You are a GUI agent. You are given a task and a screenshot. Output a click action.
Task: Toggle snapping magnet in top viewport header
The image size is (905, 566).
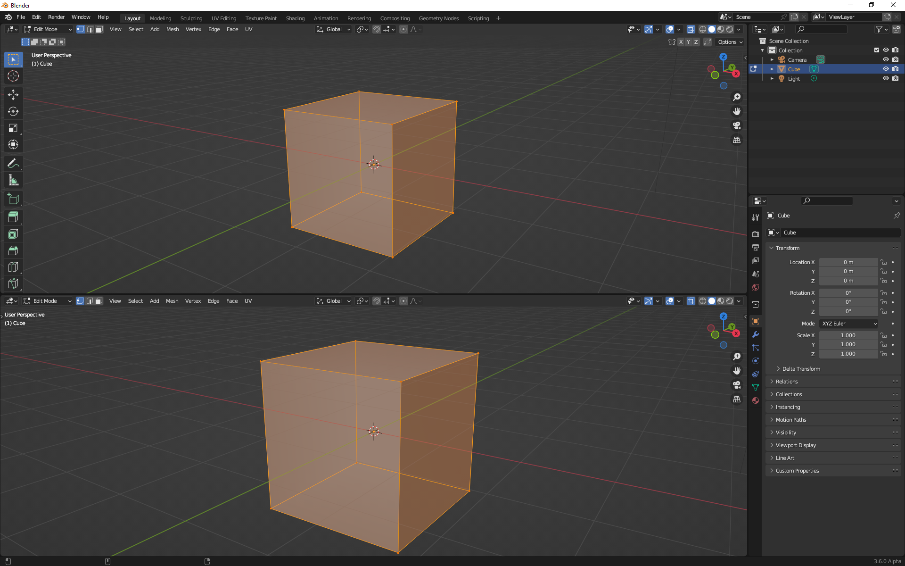376,29
